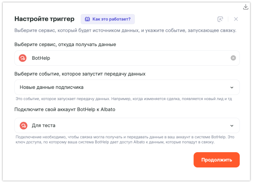Click the connection hint text below the account dropdown
The image size is (253, 183).
pos(125,139)
